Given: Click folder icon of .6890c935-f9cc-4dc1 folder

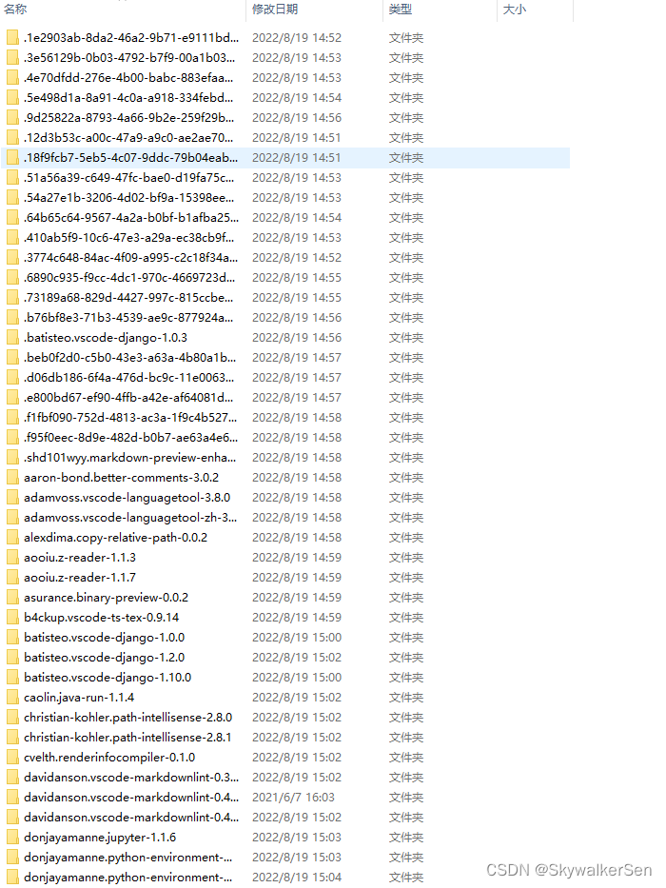Looking at the screenshot, I should pos(12,278).
